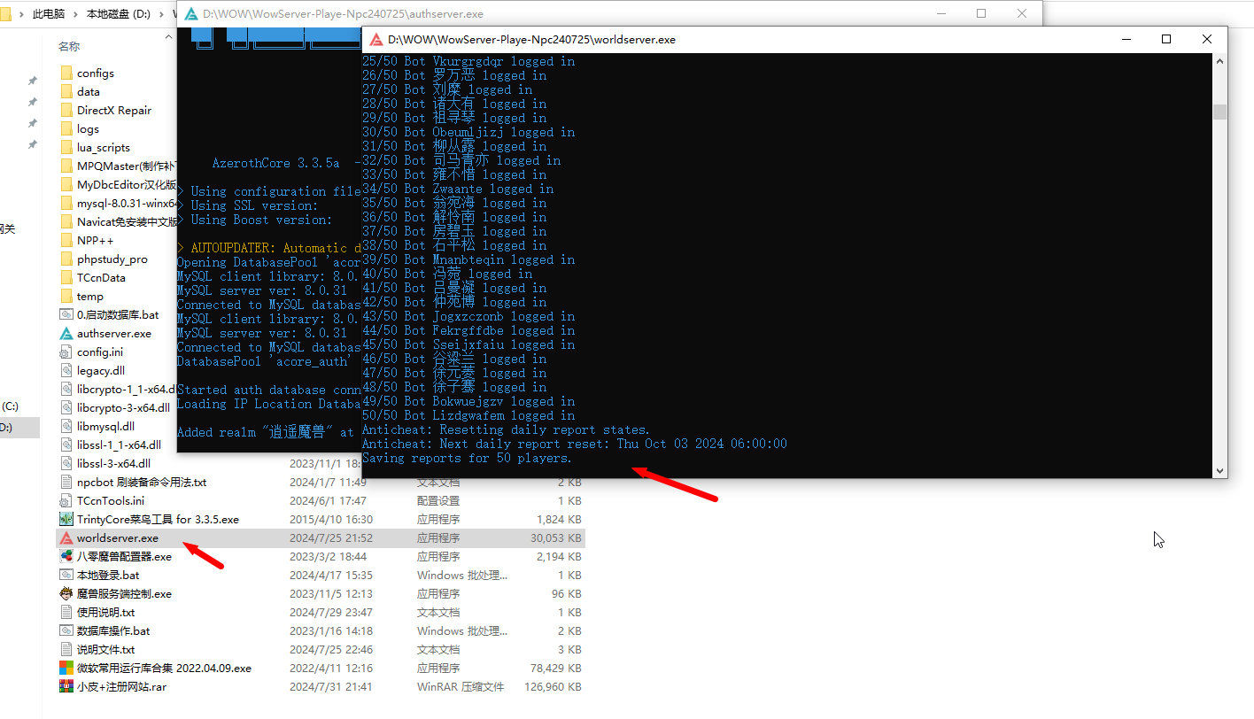This screenshot has width=1254, height=719.
Task: Select the 使用说明.txt file name
Action: click(105, 612)
